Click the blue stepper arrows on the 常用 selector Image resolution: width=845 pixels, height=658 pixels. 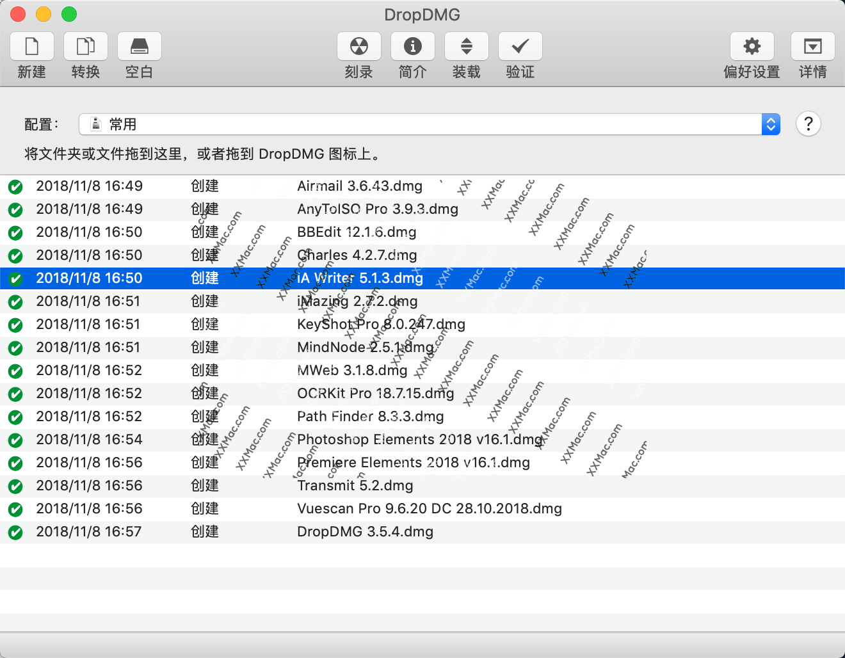(771, 124)
